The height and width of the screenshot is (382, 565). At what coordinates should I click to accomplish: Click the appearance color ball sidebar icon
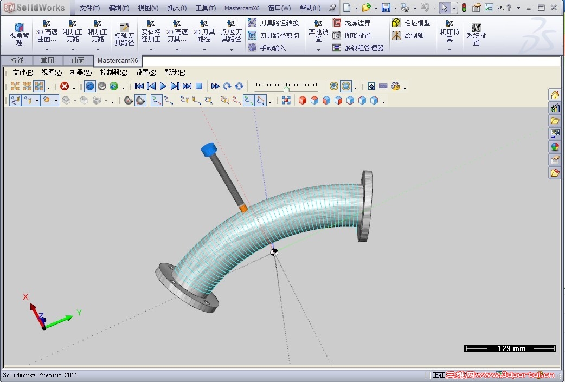point(555,147)
